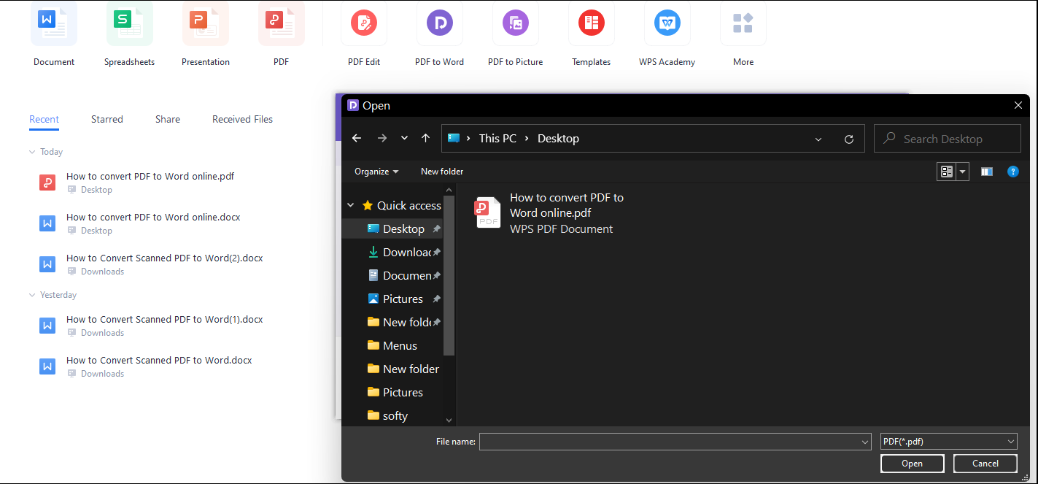Viewport: 1038px width, 484px height.
Task: Expand the File name dropdown arrow
Action: tap(865, 442)
